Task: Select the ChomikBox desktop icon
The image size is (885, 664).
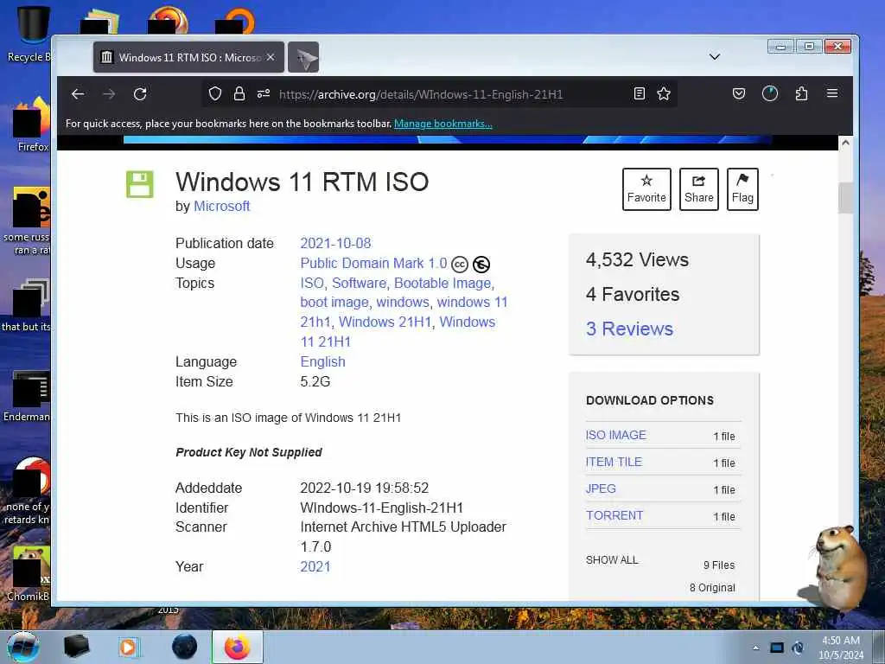Action: point(29,574)
